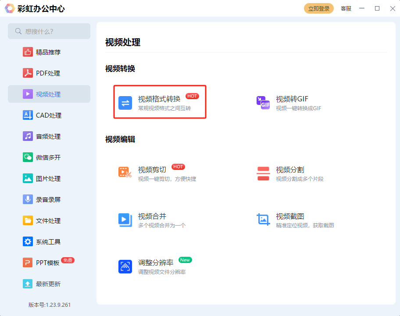
Task: Launch 视频格式转换 tool title
Action: (x=159, y=99)
